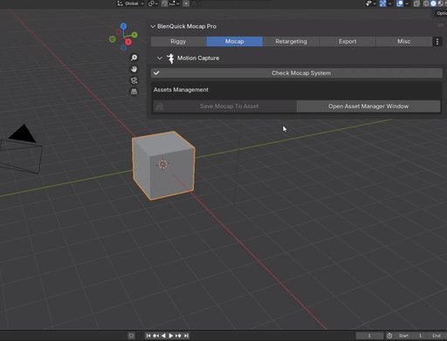Click the End frame field
This screenshot has height=341, width=447.
coord(437,336)
